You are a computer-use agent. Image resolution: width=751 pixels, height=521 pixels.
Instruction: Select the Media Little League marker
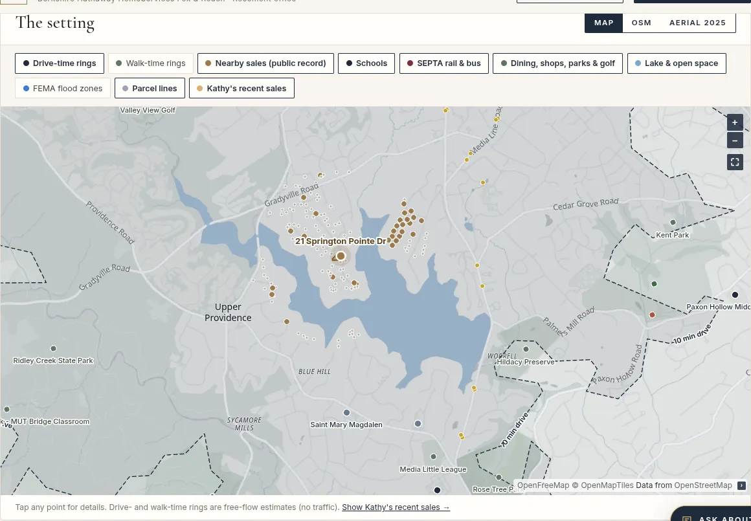pyautogui.click(x=433, y=456)
